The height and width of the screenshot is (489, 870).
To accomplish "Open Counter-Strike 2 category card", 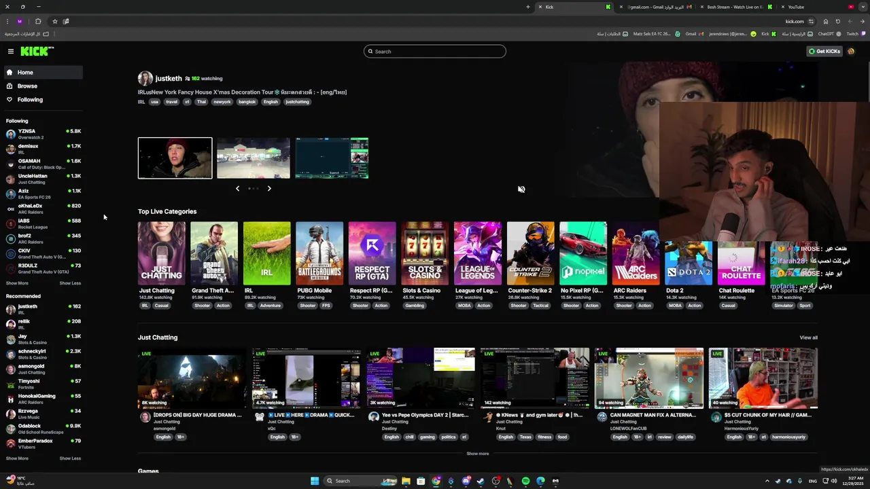I will (531, 253).
